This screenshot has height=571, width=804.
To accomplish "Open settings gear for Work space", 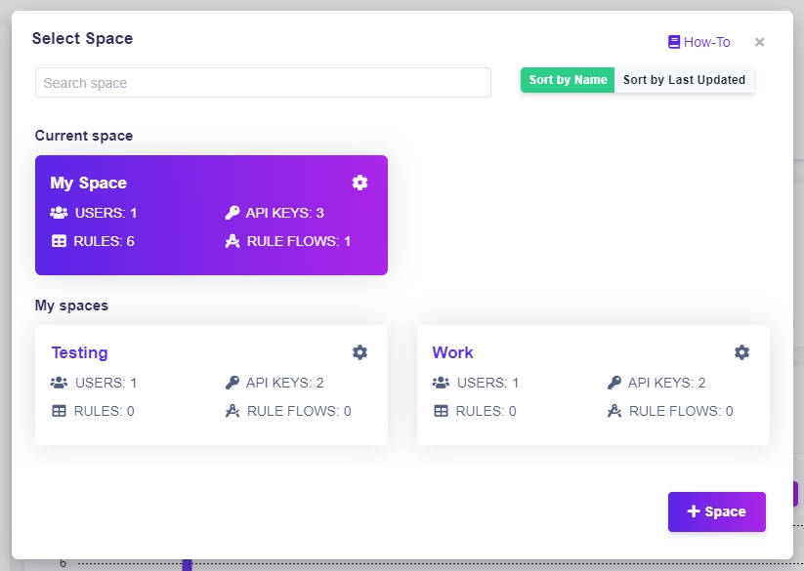I will click(741, 352).
